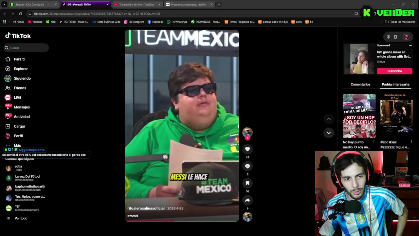This screenshot has height=236, width=419.
Task: Open Explorar compass icon
Action: [x=8, y=69]
